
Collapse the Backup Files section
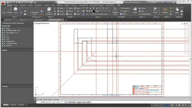coord(32,26)
